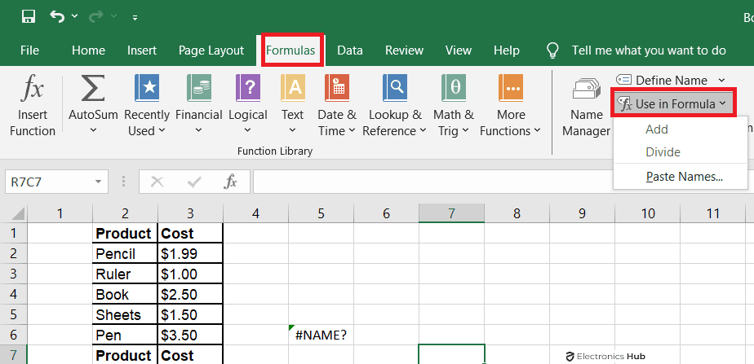The height and width of the screenshot is (364, 754).
Task: Open Lookup & Reference functions icon
Action: point(395,88)
